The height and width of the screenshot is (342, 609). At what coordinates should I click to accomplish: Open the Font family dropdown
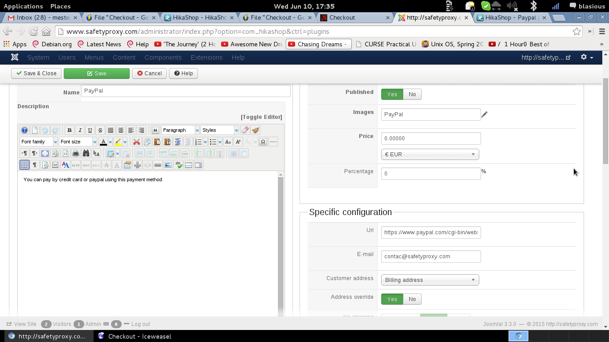click(39, 142)
